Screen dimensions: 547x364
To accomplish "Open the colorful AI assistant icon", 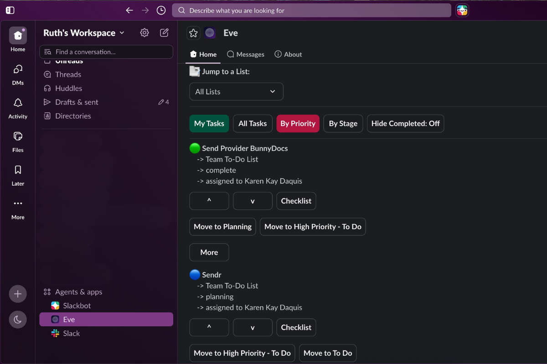I will tap(462, 10).
